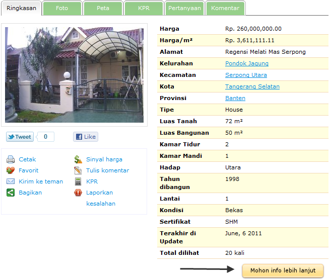
Task: Open the Foto tab
Action: [62, 8]
